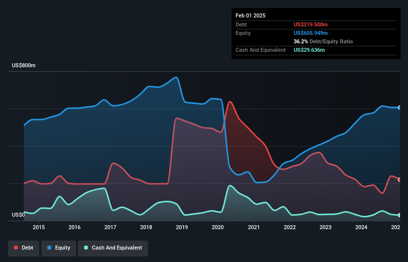The width and height of the screenshot is (408, 262).
Task: Select the 2024 x-axis label
Action: [361, 227]
